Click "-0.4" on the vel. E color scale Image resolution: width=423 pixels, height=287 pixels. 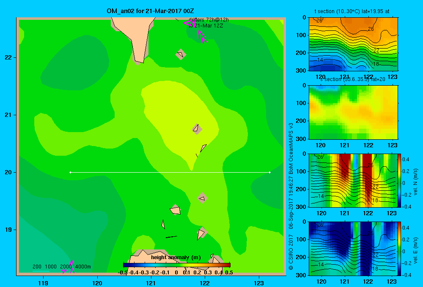pyautogui.click(x=407, y=275)
